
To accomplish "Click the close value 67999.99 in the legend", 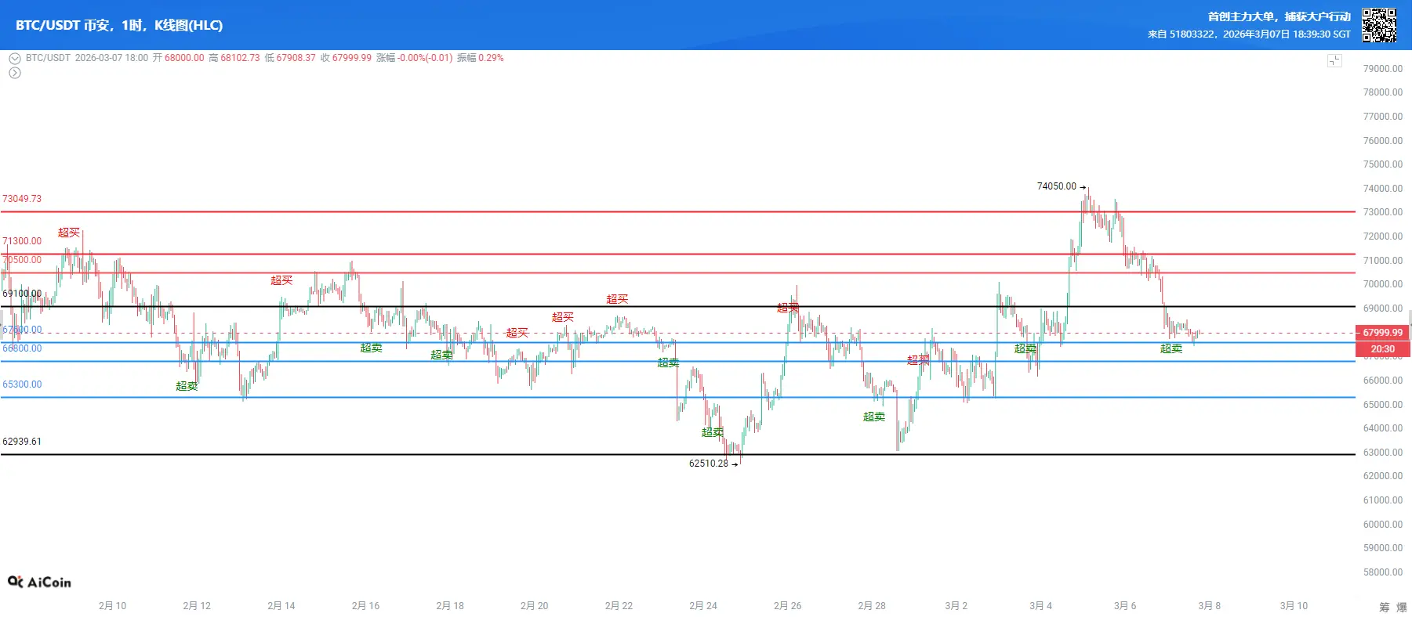I will click(x=352, y=58).
